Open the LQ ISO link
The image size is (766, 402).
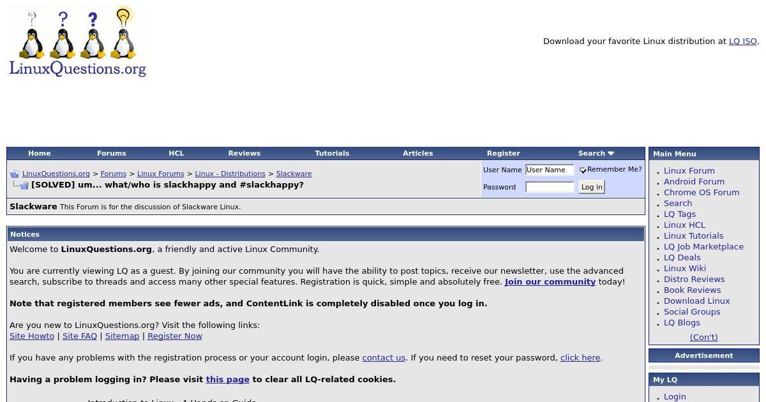click(x=742, y=41)
